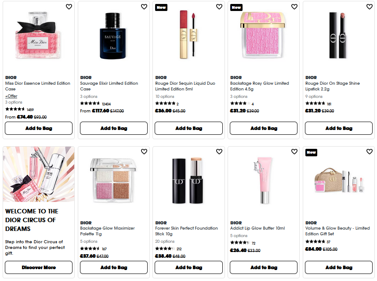377x281 pixels.
Task: Click the heart icon on Addict Lip Glow Butter
Action: tap(294, 151)
